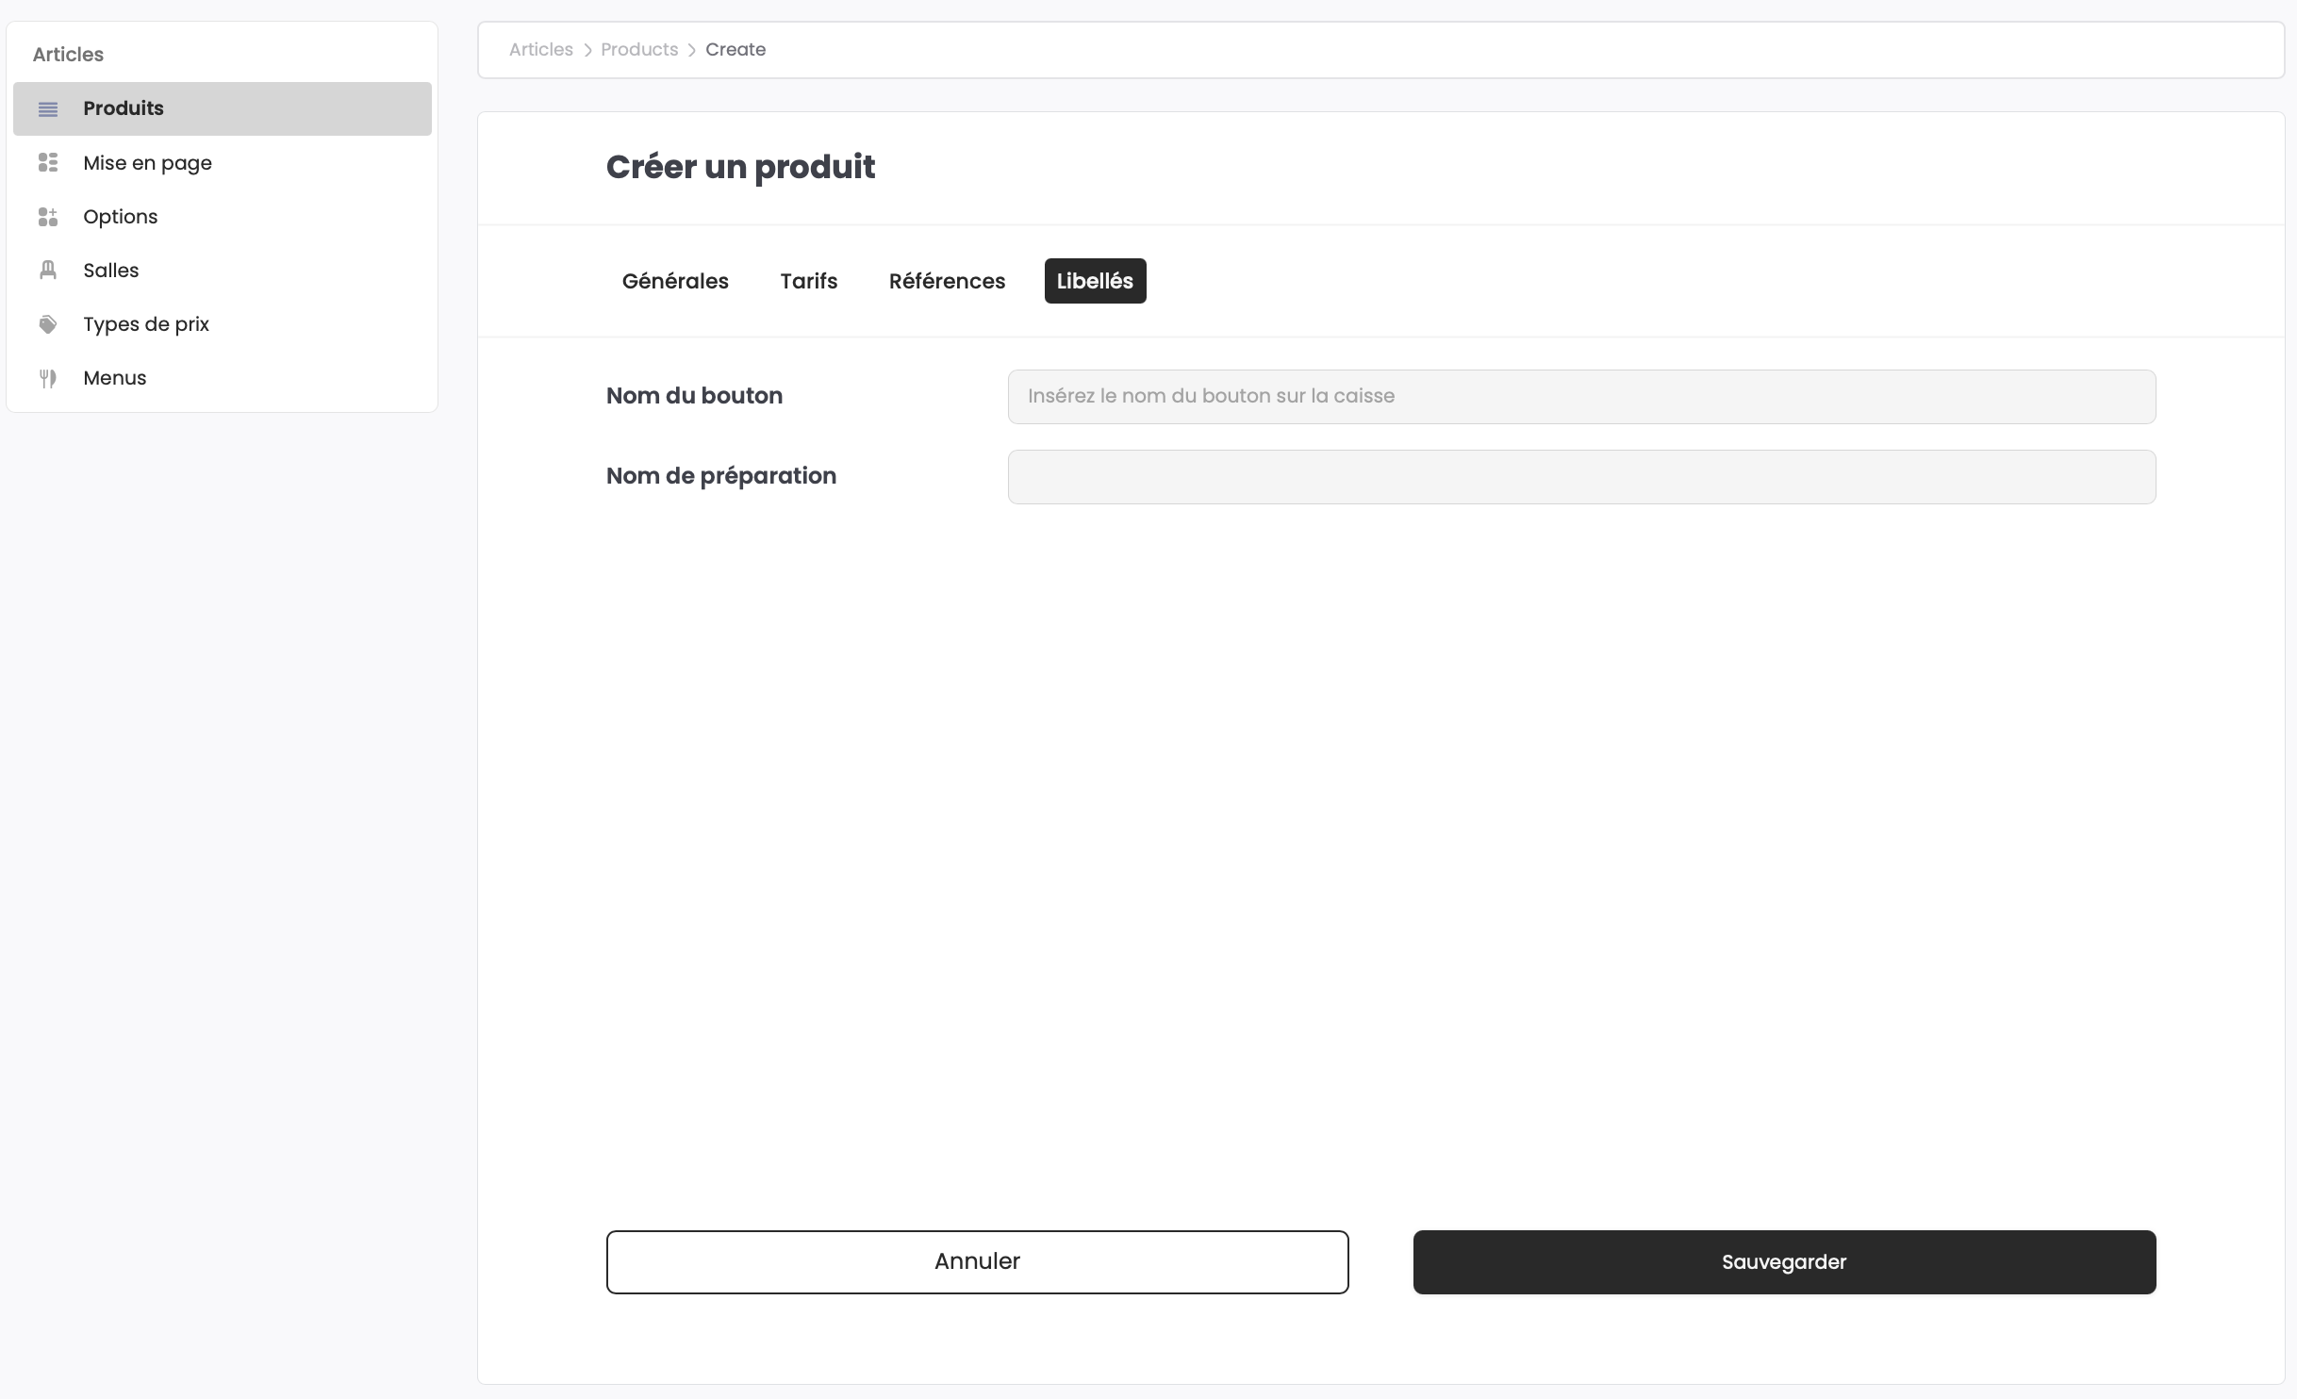This screenshot has width=2297, height=1399.
Task: Click the Salles chair icon
Action: (48, 271)
